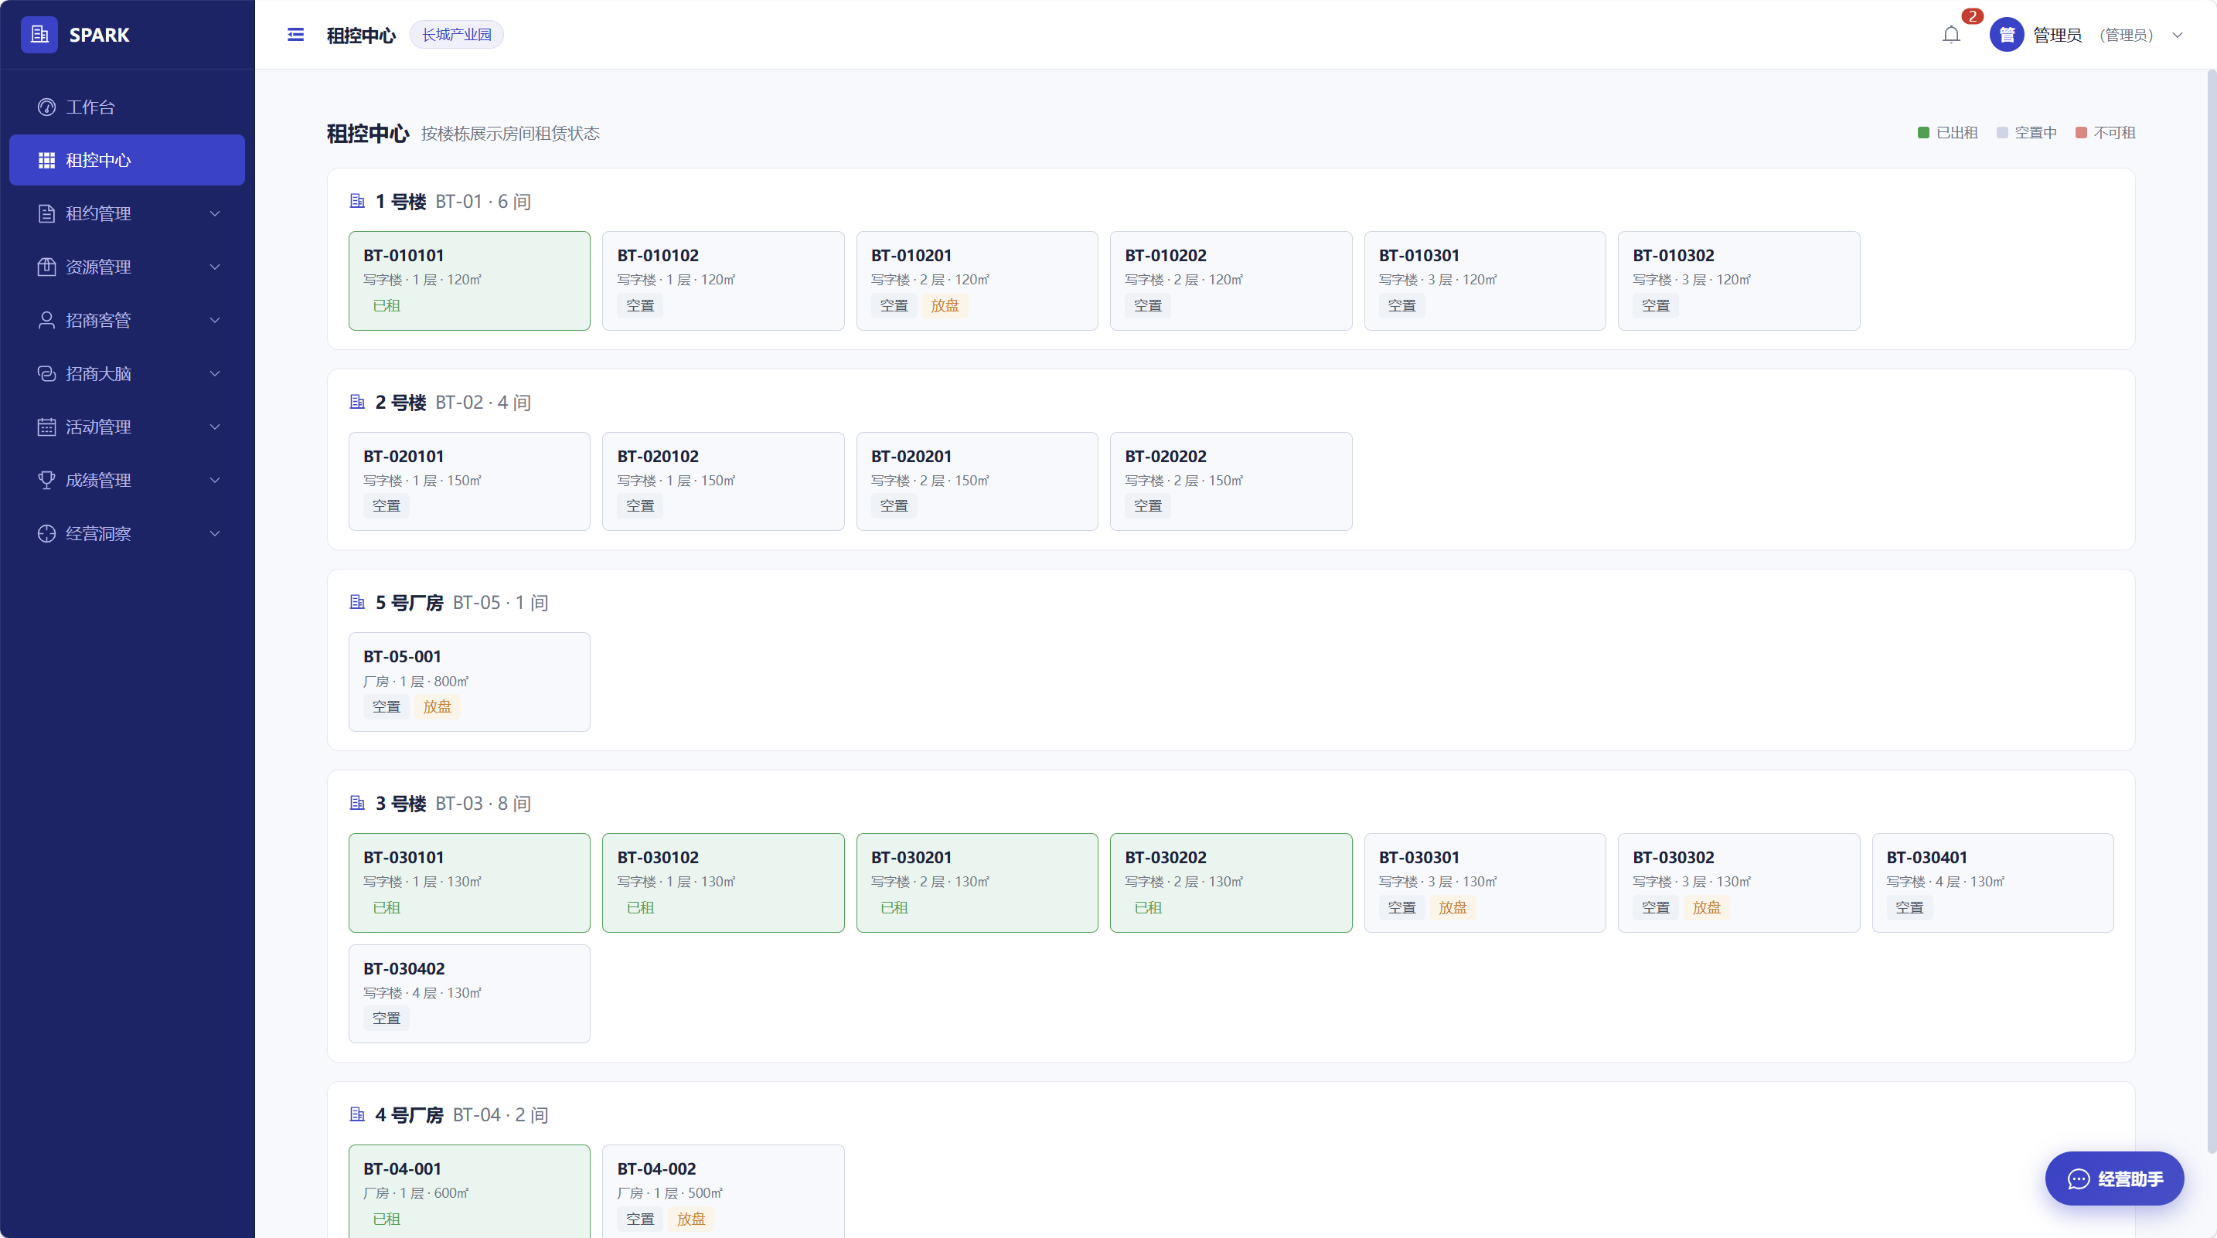Expand the 经营洞察 submenu chevron
2217x1238 pixels.
click(x=215, y=533)
